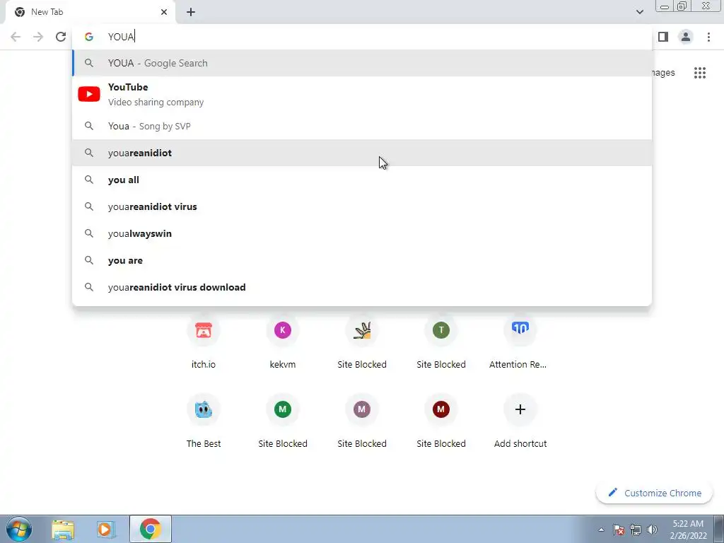Screen dimensions: 724x543
Task: Open the Windows Start menu orb
Action: click(19, 529)
